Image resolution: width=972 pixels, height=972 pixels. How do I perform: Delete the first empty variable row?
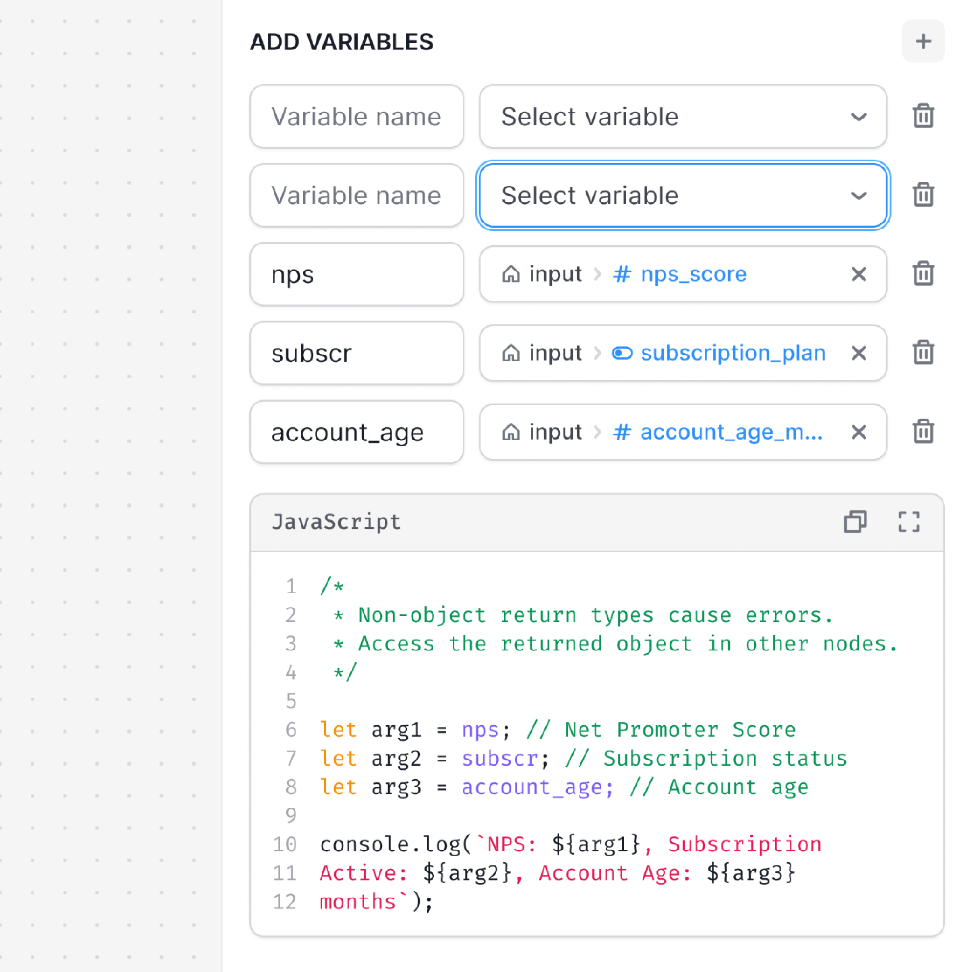[923, 116]
